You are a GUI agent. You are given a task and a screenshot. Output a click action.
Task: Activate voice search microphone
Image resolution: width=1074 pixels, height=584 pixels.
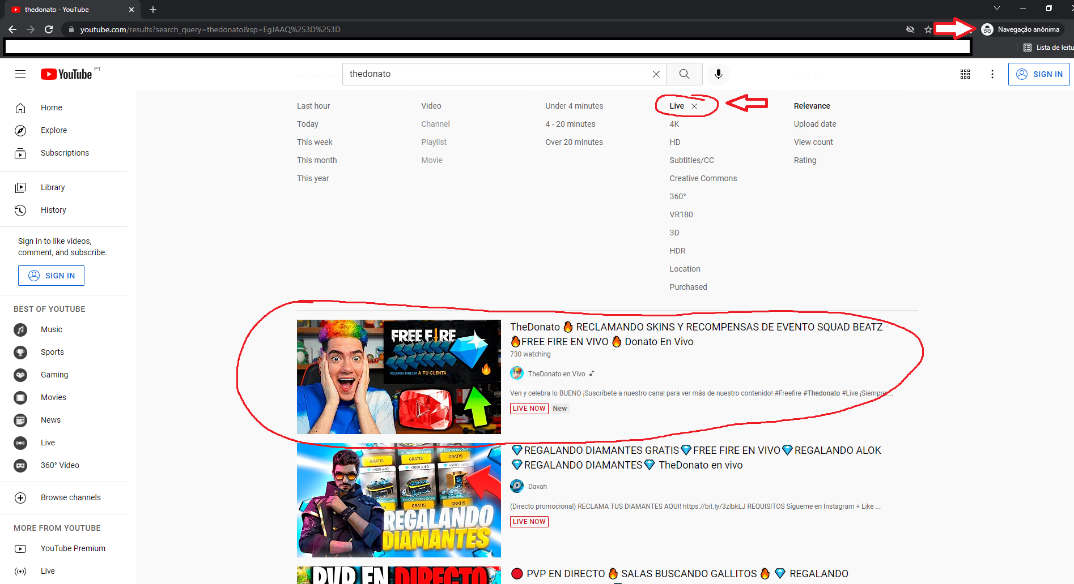tap(718, 74)
